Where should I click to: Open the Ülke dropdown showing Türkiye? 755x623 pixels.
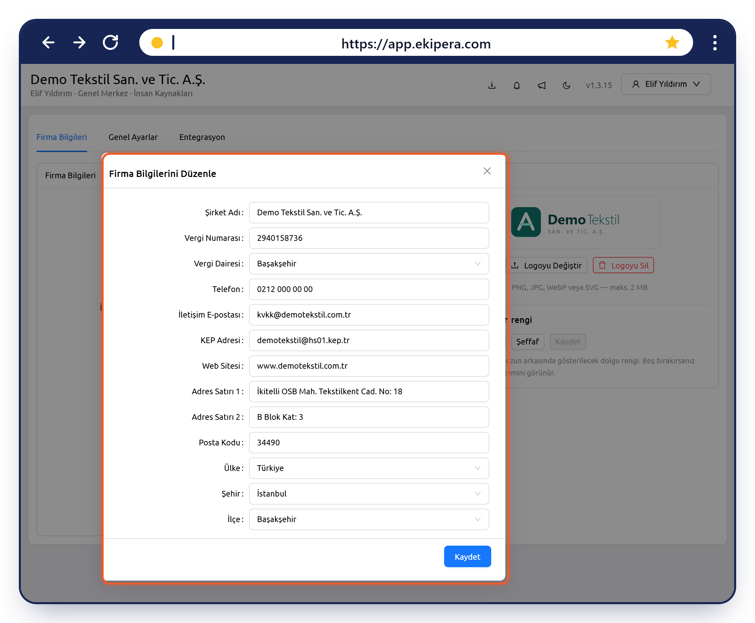pyautogui.click(x=369, y=468)
